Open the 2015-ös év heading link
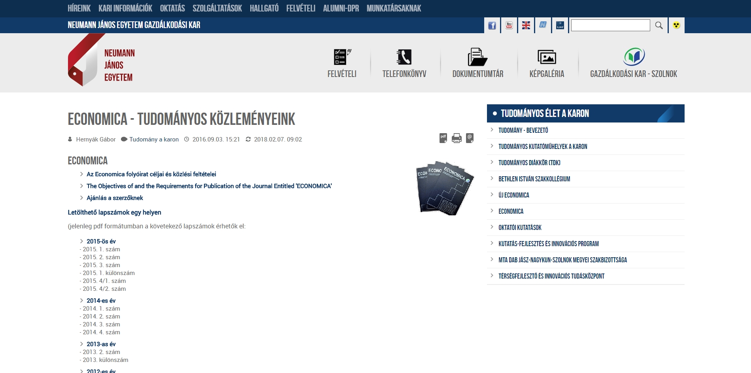 point(101,241)
